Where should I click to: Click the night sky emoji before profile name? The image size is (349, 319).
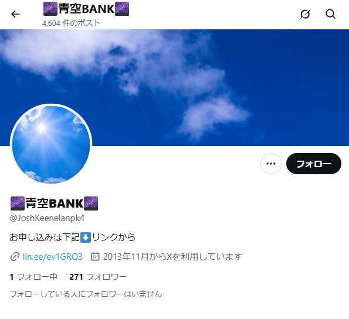click(18, 203)
